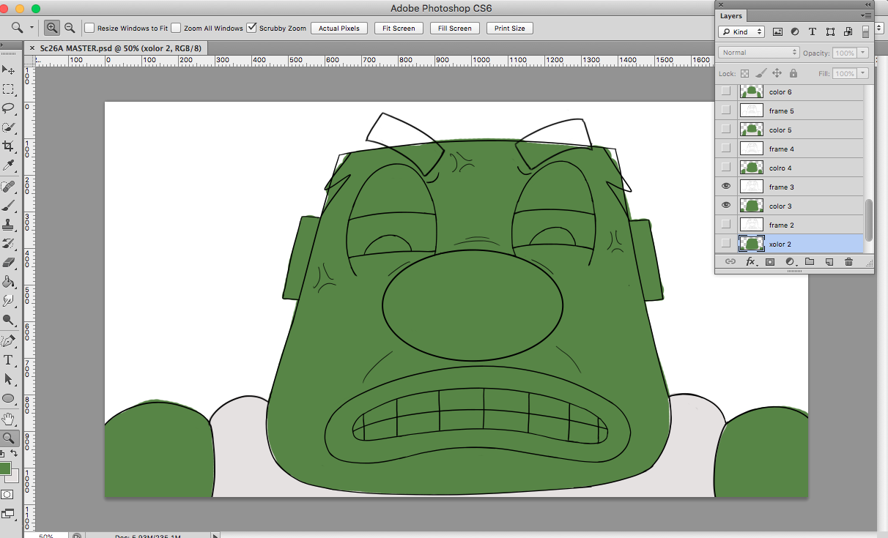Image resolution: width=888 pixels, height=538 pixels.
Task: Create a new layer
Action: (x=829, y=261)
